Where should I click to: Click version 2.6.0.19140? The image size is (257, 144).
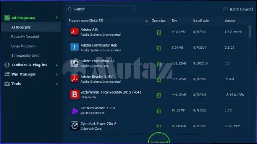coord(233,32)
